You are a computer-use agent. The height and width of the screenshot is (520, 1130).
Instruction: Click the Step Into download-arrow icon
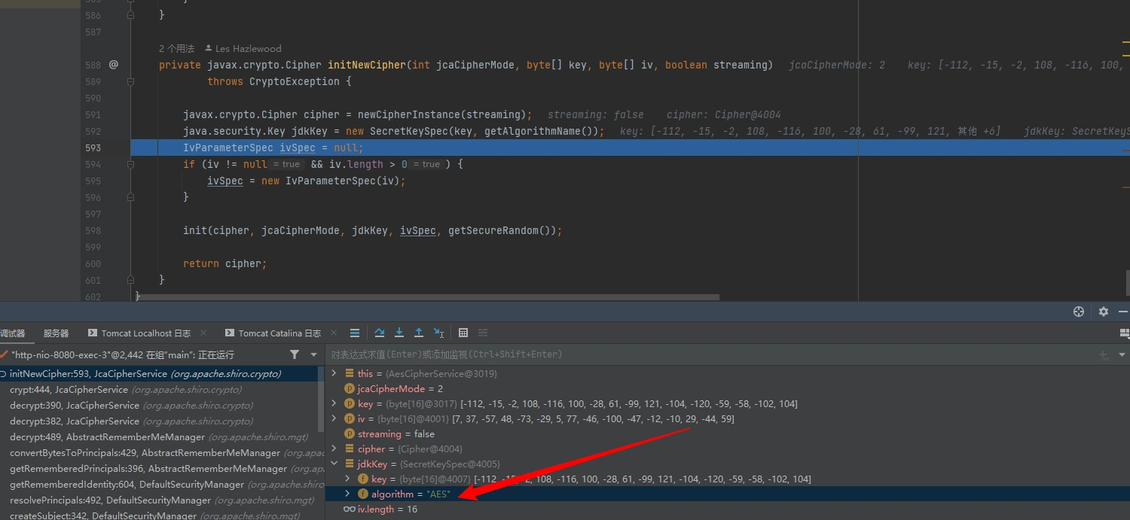pyautogui.click(x=399, y=333)
